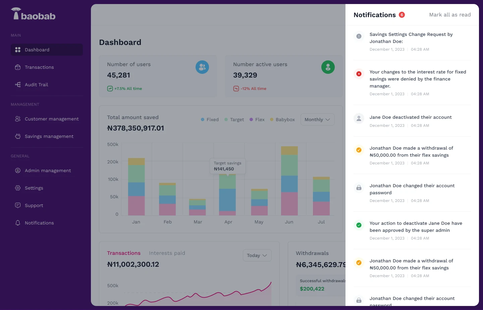The height and width of the screenshot is (310, 483).
Task: Click the Fixed legend blue dot
Action: tap(203, 119)
